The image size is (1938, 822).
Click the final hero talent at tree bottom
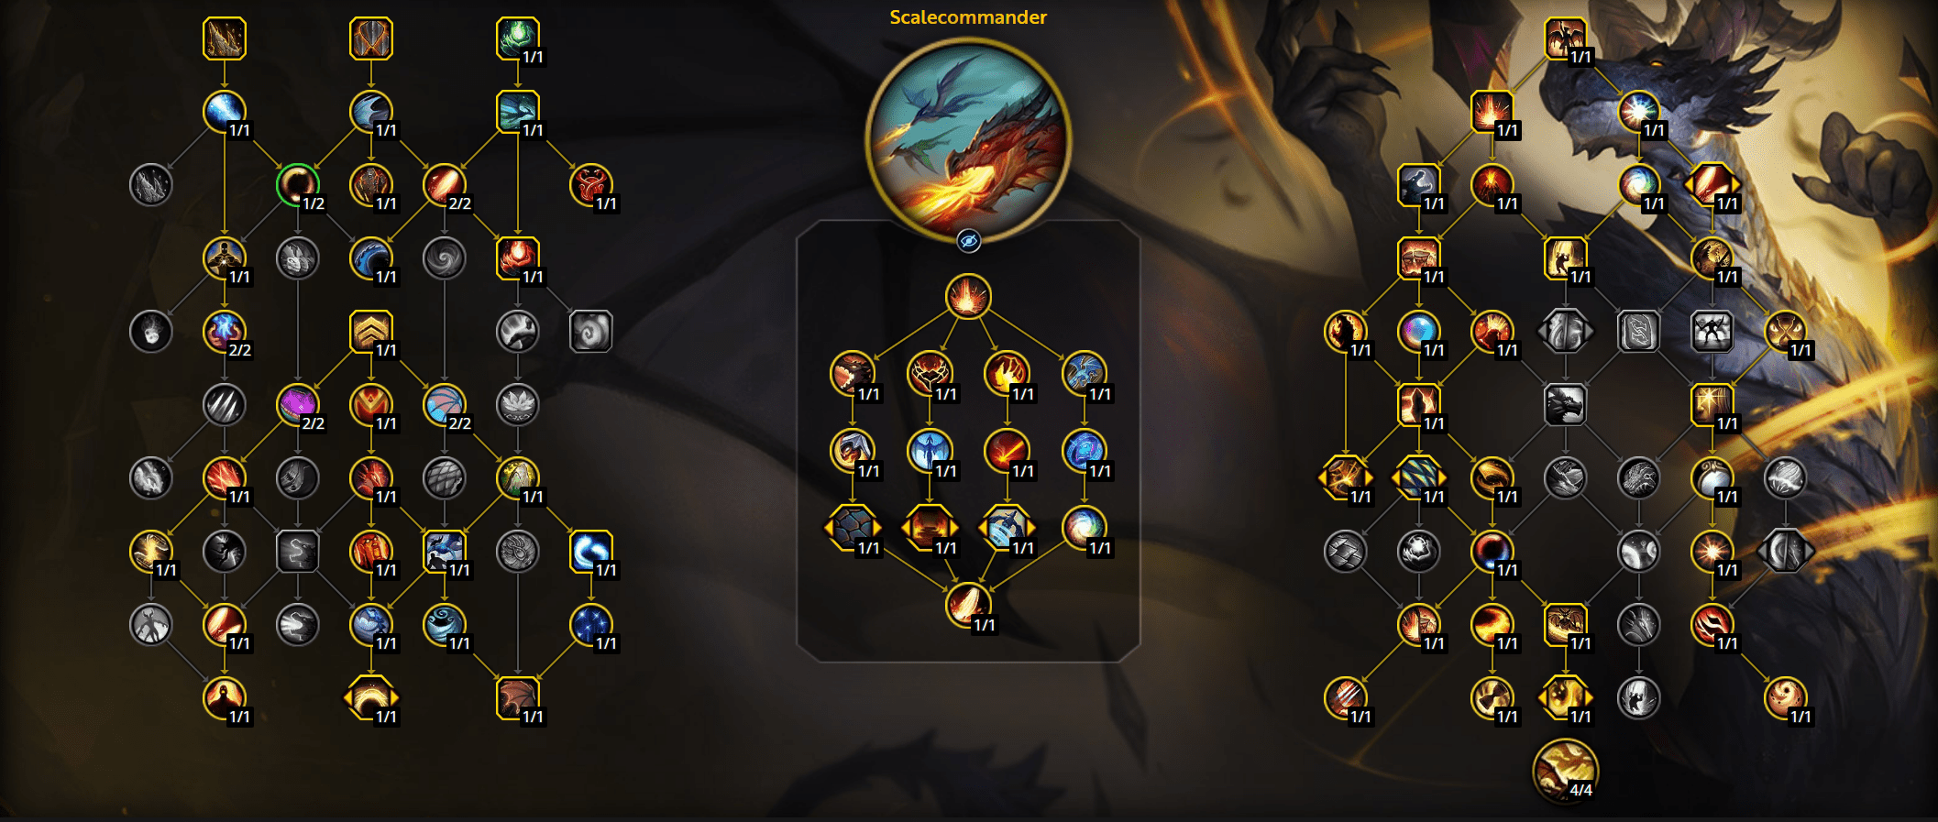pyautogui.click(x=968, y=605)
